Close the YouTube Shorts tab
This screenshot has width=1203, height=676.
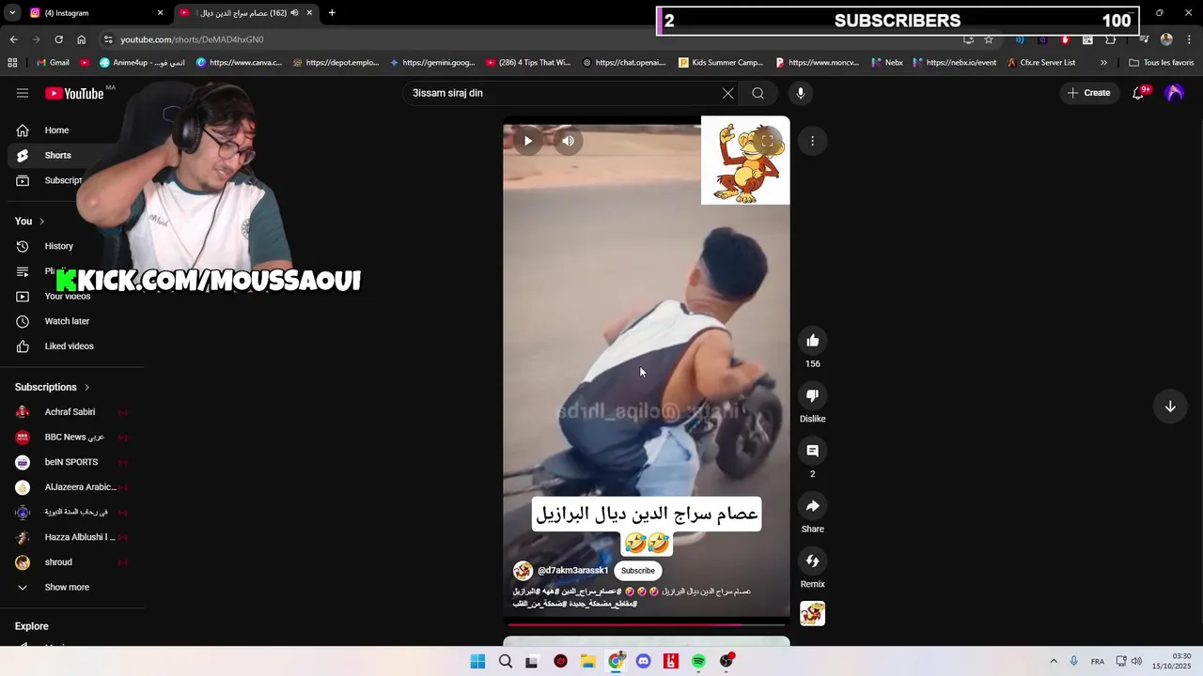coord(309,13)
